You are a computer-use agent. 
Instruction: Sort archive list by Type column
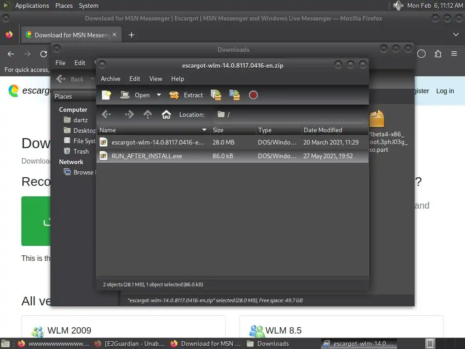tap(278, 130)
